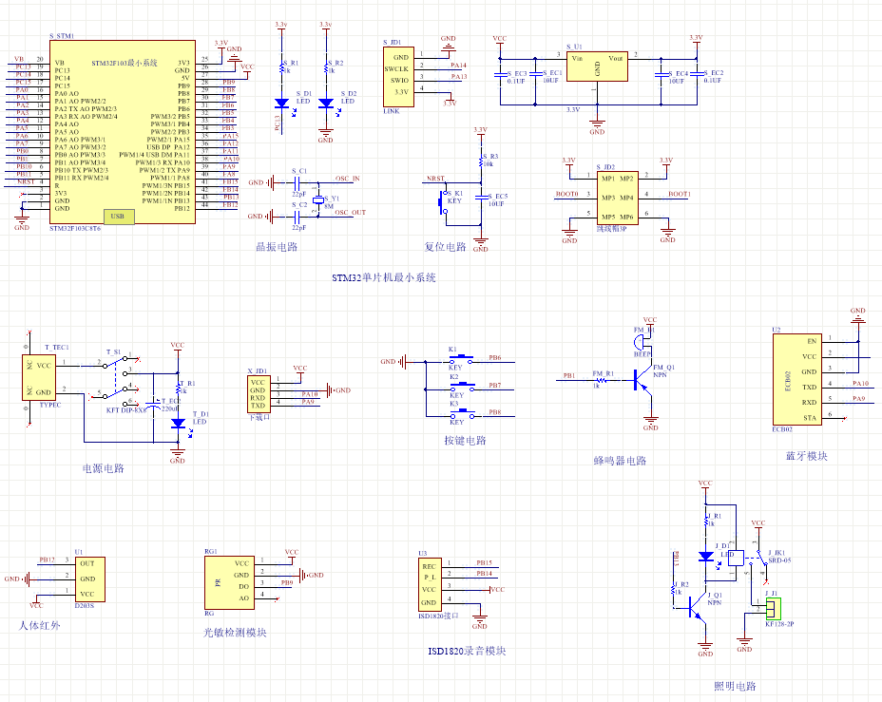
Task: Click the S_JD1 LINK debug connector
Action: 399,75
